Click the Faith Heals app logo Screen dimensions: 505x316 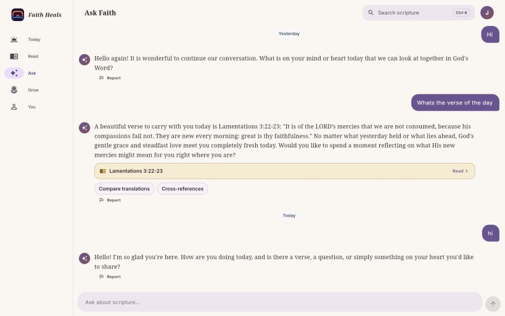pos(18,15)
